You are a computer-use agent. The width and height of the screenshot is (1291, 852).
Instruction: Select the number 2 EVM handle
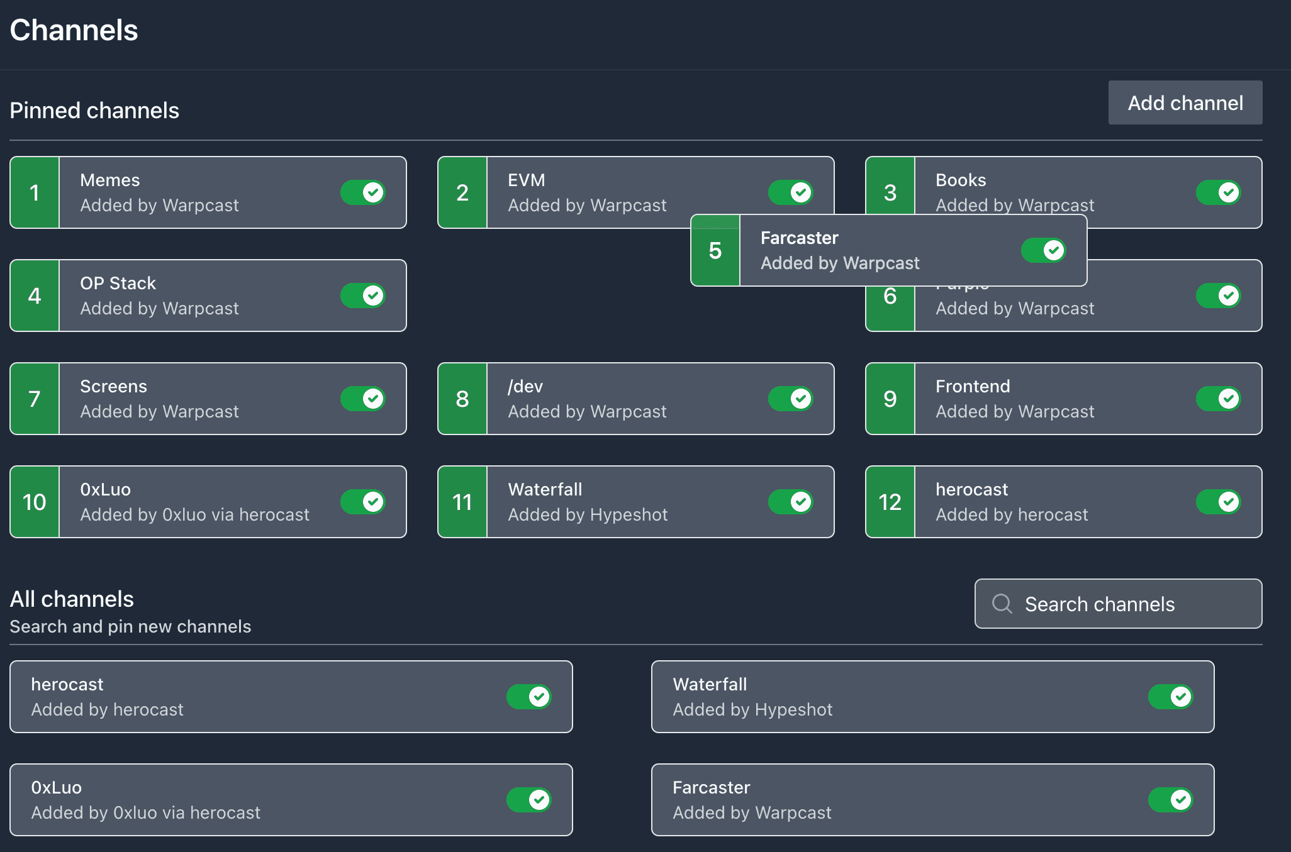462,192
